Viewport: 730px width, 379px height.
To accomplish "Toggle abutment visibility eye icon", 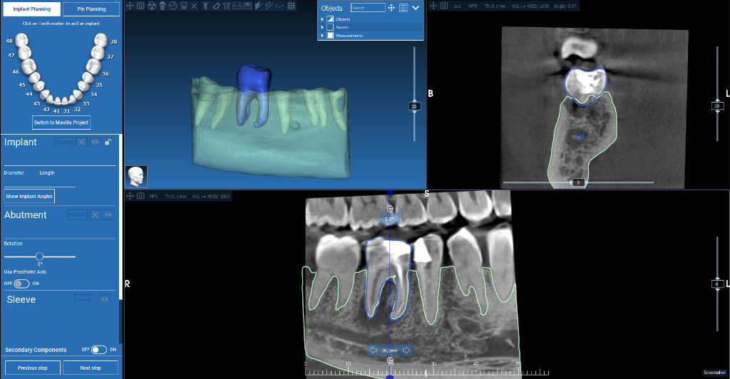I will tap(108, 215).
